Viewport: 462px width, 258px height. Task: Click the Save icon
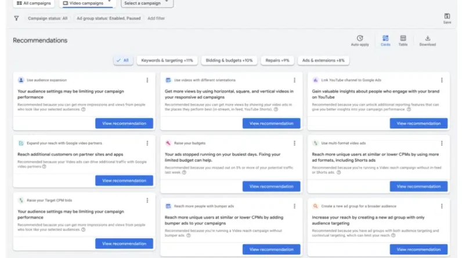pyautogui.click(x=447, y=18)
